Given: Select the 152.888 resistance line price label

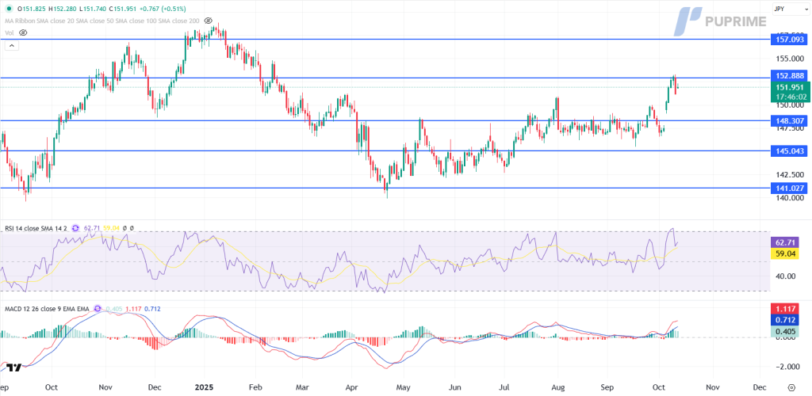Looking at the screenshot, I should pyautogui.click(x=789, y=76).
